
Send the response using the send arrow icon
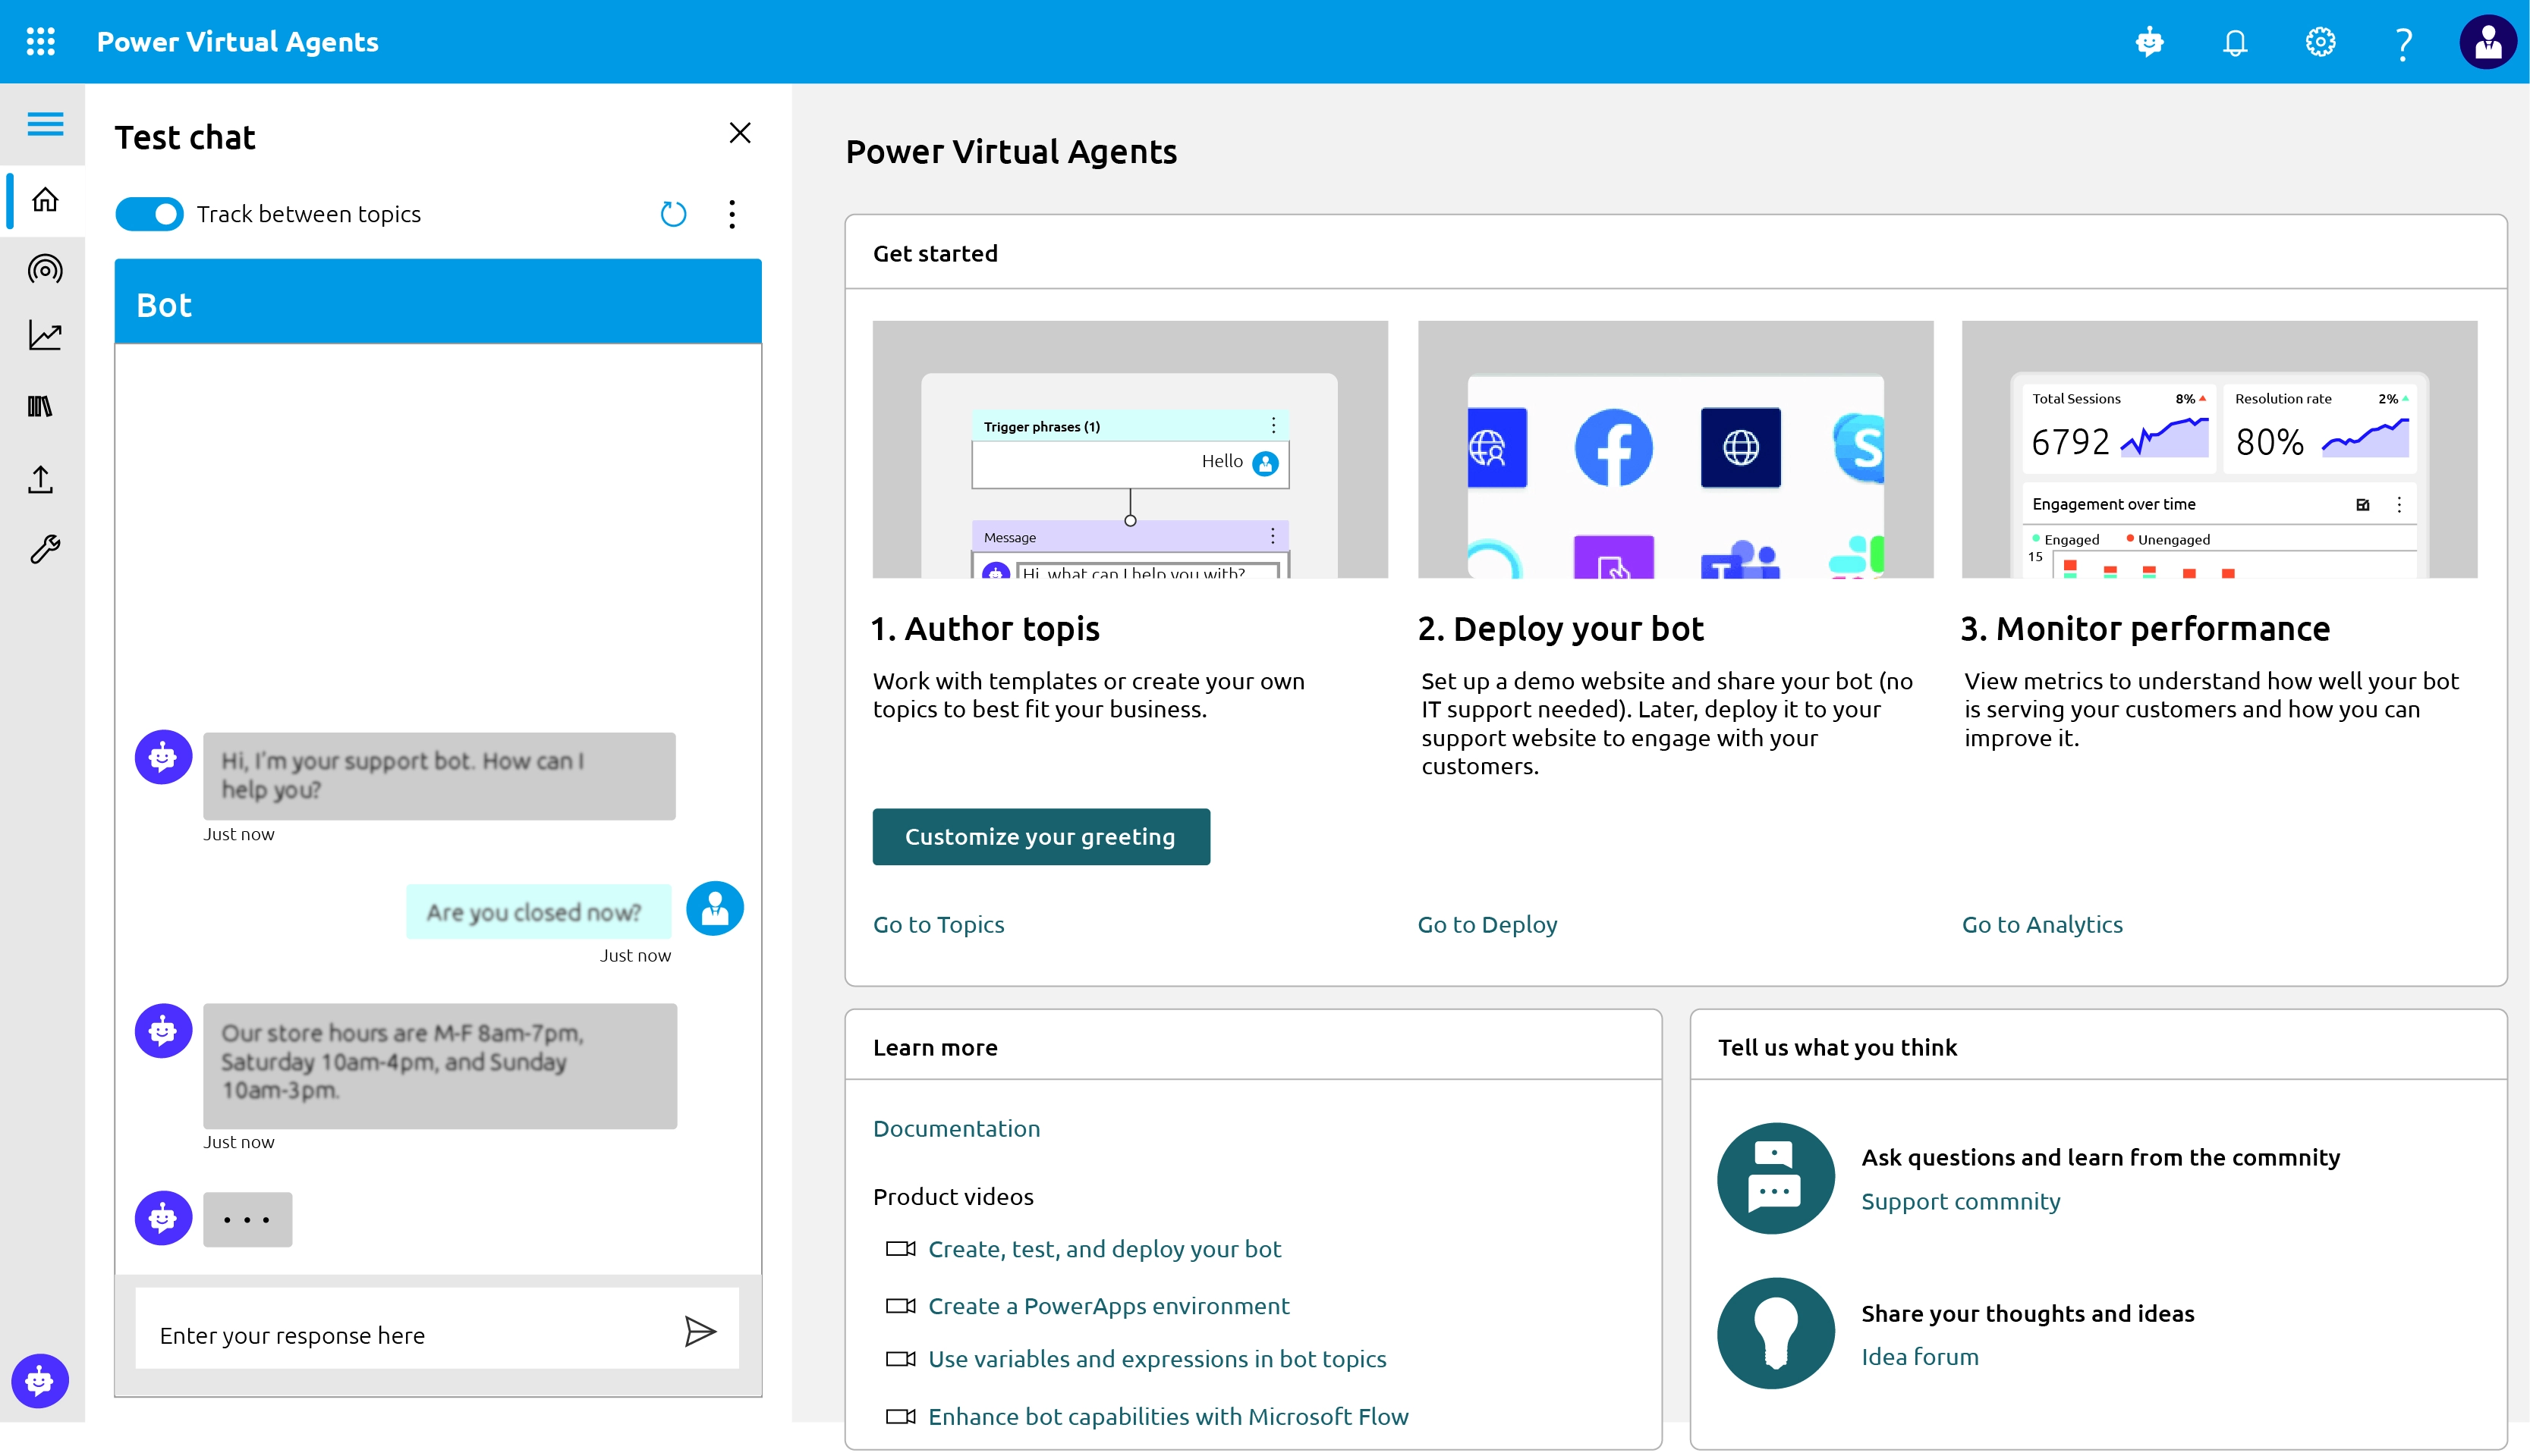tap(701, 1331)
